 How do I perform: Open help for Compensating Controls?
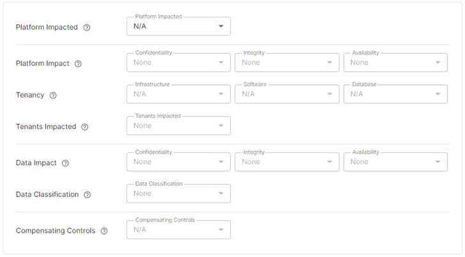coord(104,231)
